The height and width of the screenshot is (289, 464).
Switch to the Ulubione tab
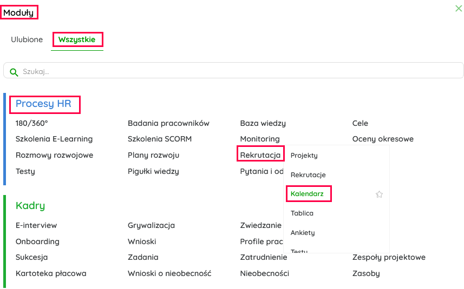tap(27, 39)
